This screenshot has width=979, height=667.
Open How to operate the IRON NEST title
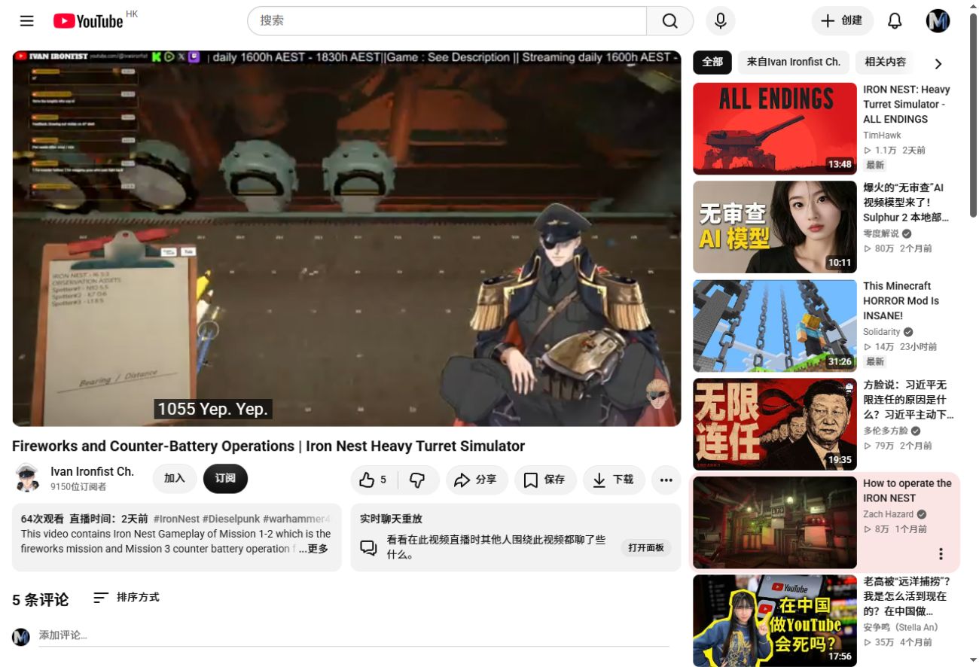pyautogui.click(x=907, y=491)
